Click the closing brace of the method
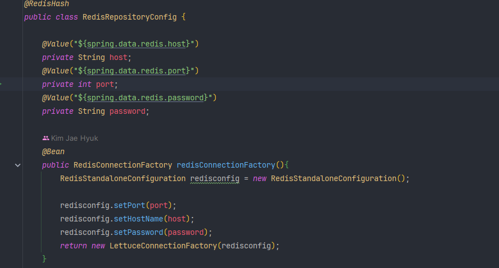 pos(44,259)
